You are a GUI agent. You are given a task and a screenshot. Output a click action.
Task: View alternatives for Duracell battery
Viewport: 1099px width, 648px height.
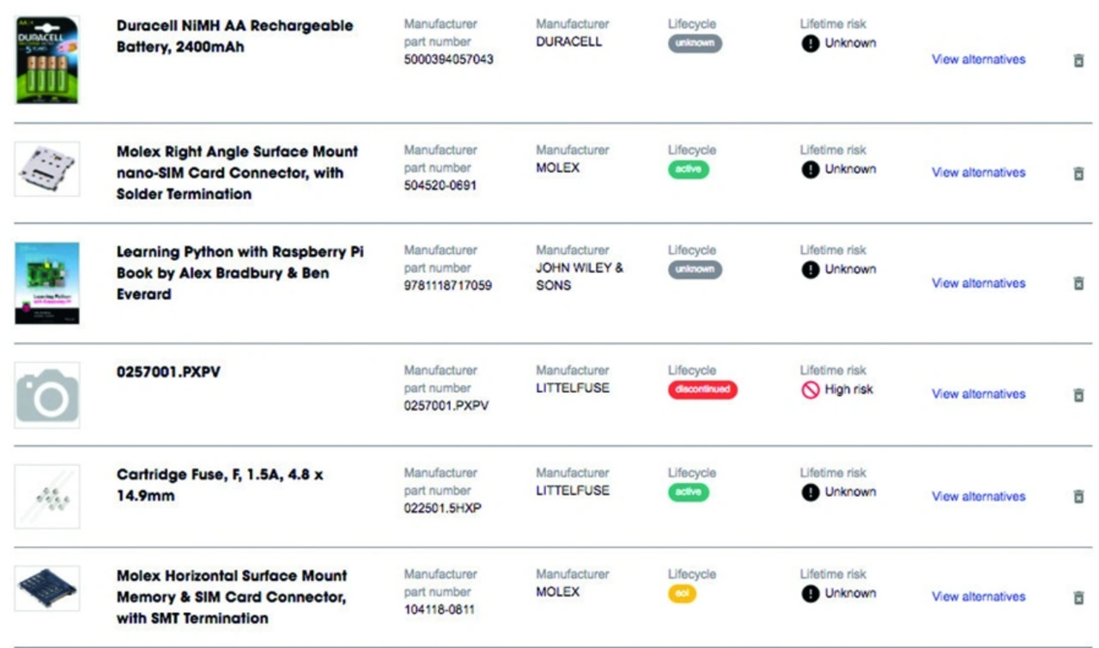[978, 59]
